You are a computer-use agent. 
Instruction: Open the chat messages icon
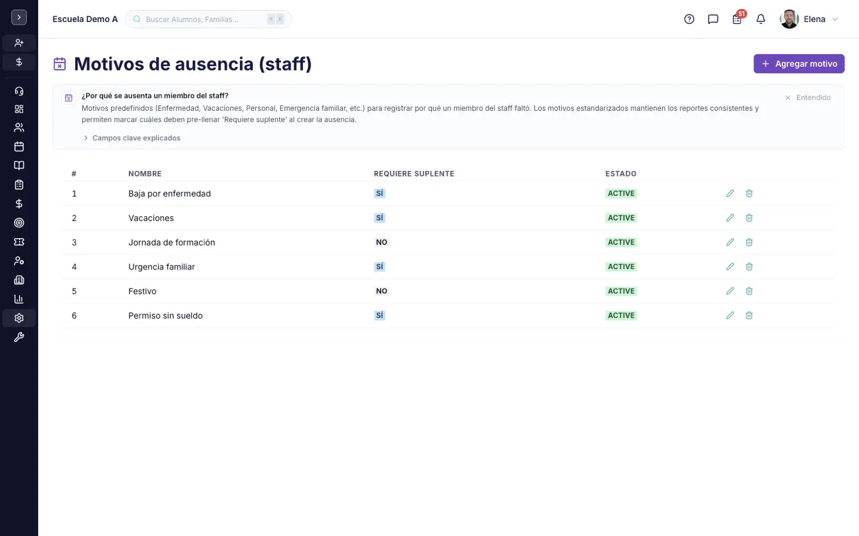[x=713, y=19]
